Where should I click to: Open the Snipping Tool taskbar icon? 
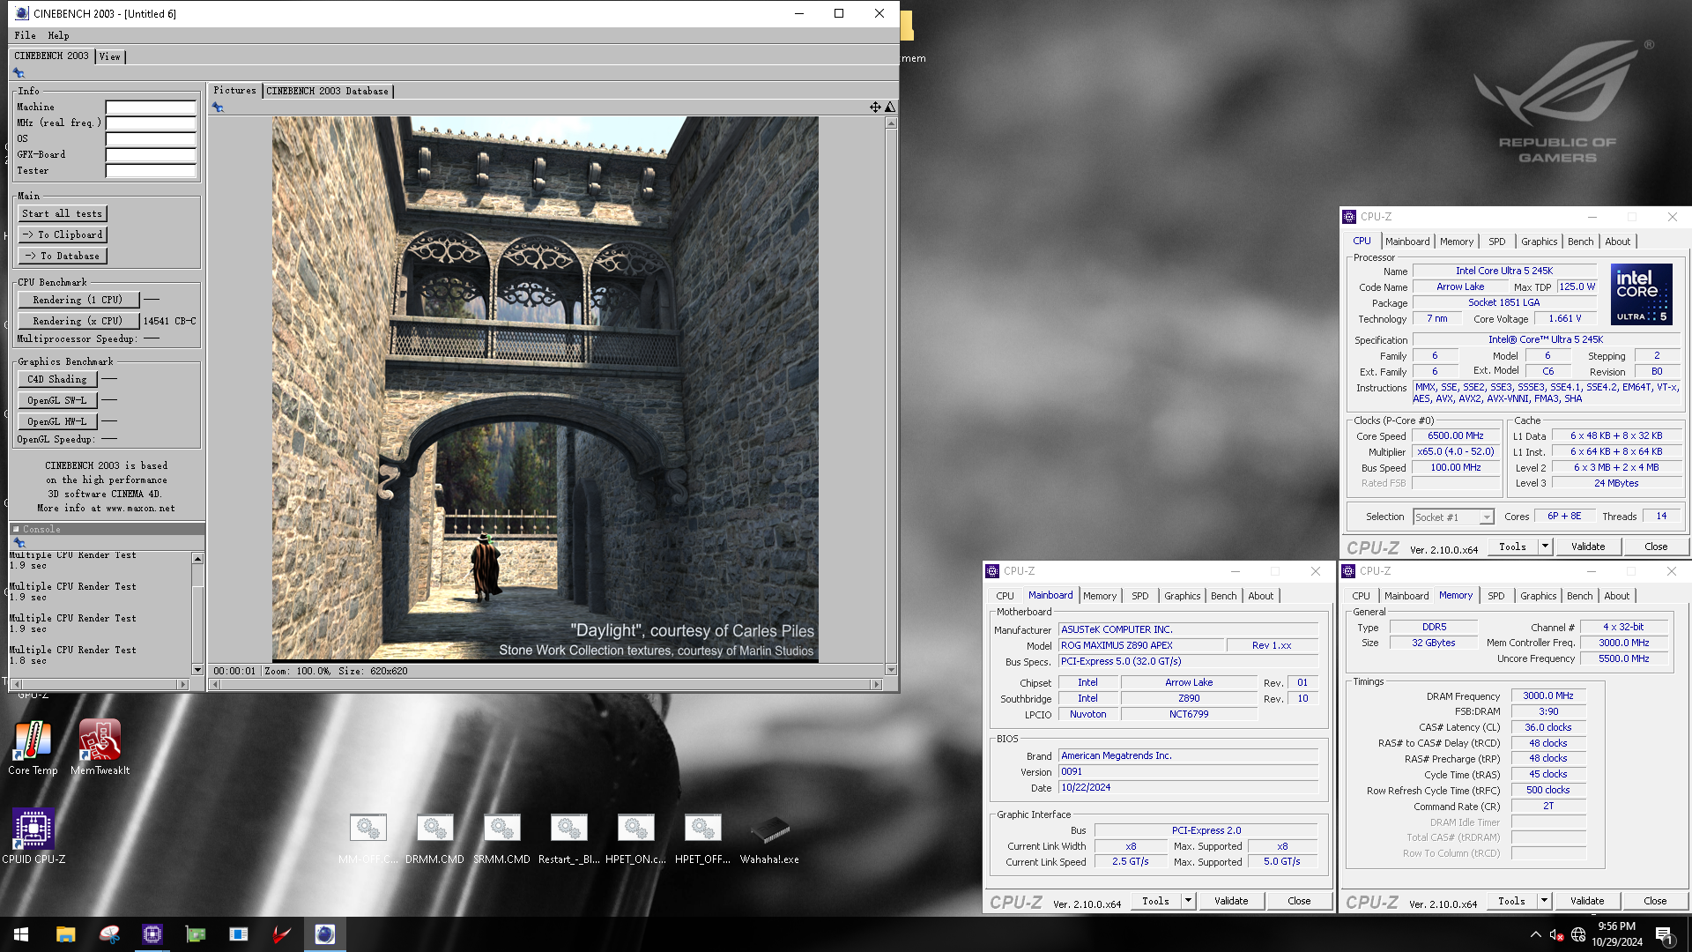(109, 934)
